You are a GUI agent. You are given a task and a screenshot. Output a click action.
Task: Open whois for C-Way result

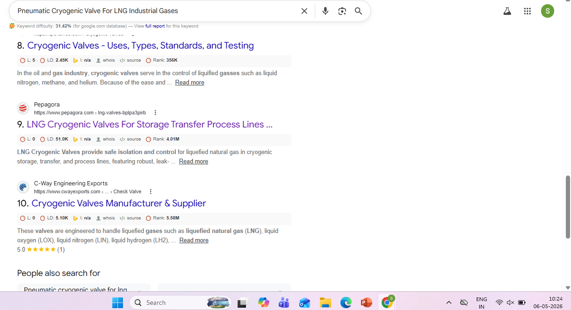point(105,218)
